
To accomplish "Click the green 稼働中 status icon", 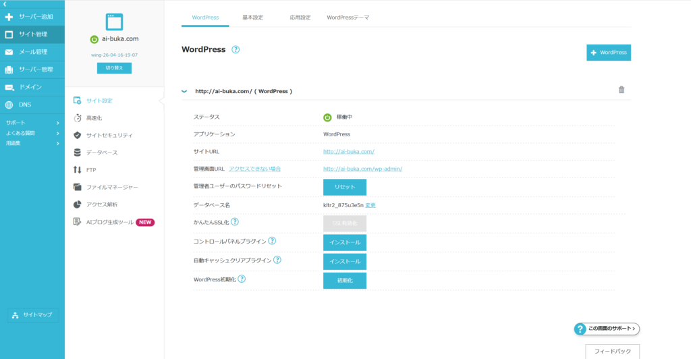I will click(x=327, y=117).
